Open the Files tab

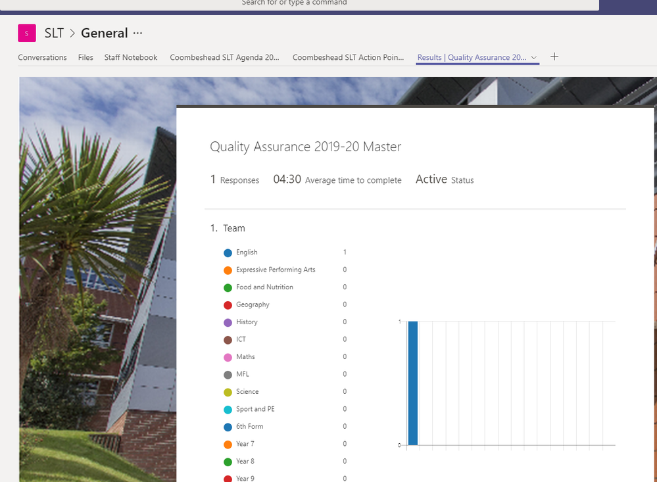85,57
